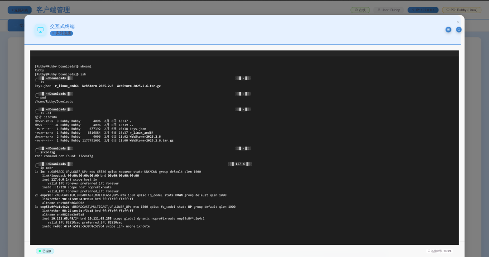The height and width of the screenshot is (257, 489).
Task: Click the r_linux_amd64 row in ls -al listing
Action: [94, 133]
